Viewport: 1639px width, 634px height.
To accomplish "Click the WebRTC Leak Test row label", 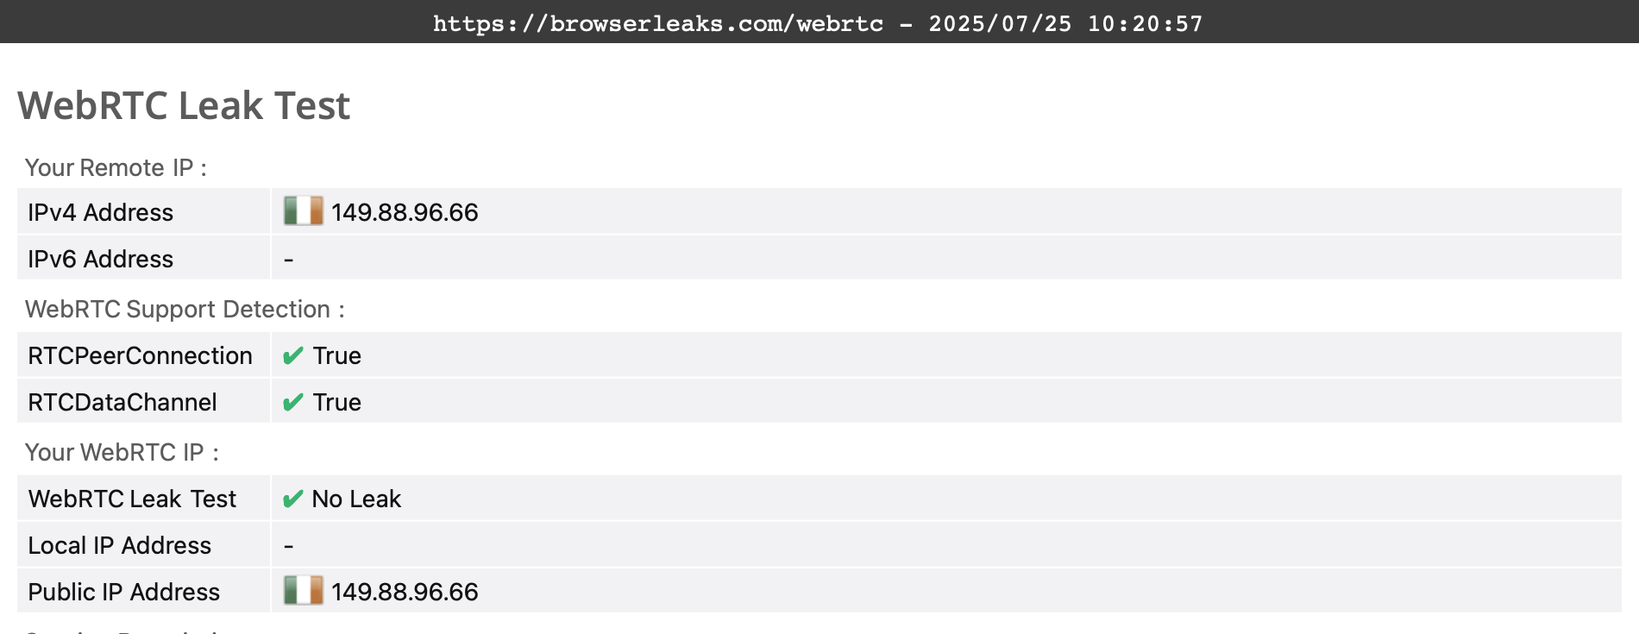I will 132,499.
